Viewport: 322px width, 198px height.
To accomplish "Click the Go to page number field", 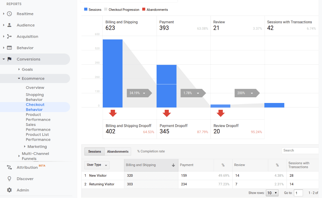I will pos(298,193).
